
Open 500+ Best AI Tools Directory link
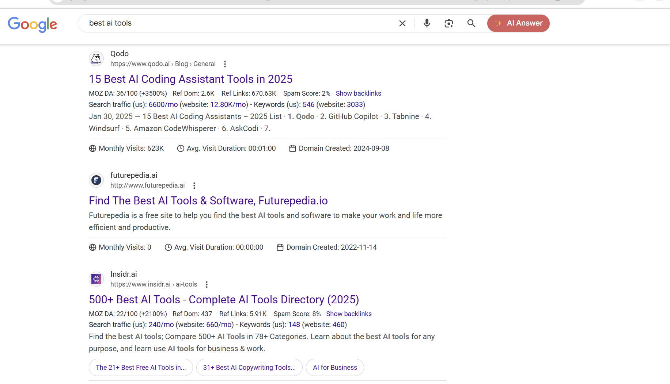(x=224, y=299)
